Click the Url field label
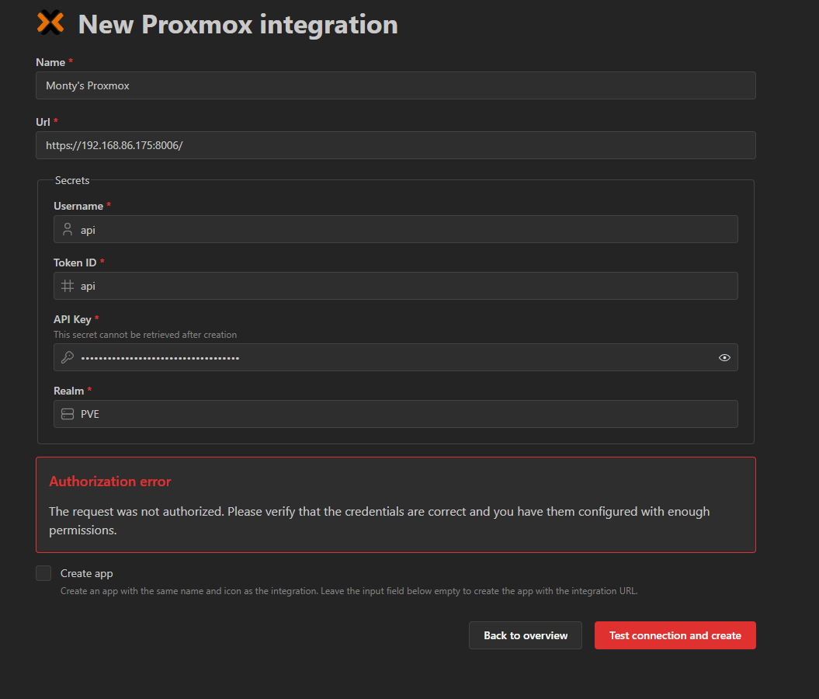The image size is (819, 699). (43, 122)
